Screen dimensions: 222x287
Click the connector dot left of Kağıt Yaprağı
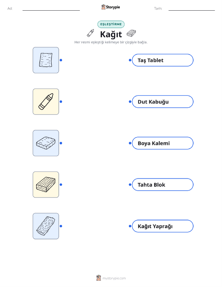coord(130,226)
